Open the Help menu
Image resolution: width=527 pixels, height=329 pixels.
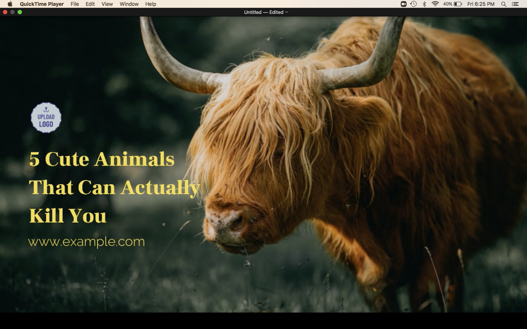151,4
